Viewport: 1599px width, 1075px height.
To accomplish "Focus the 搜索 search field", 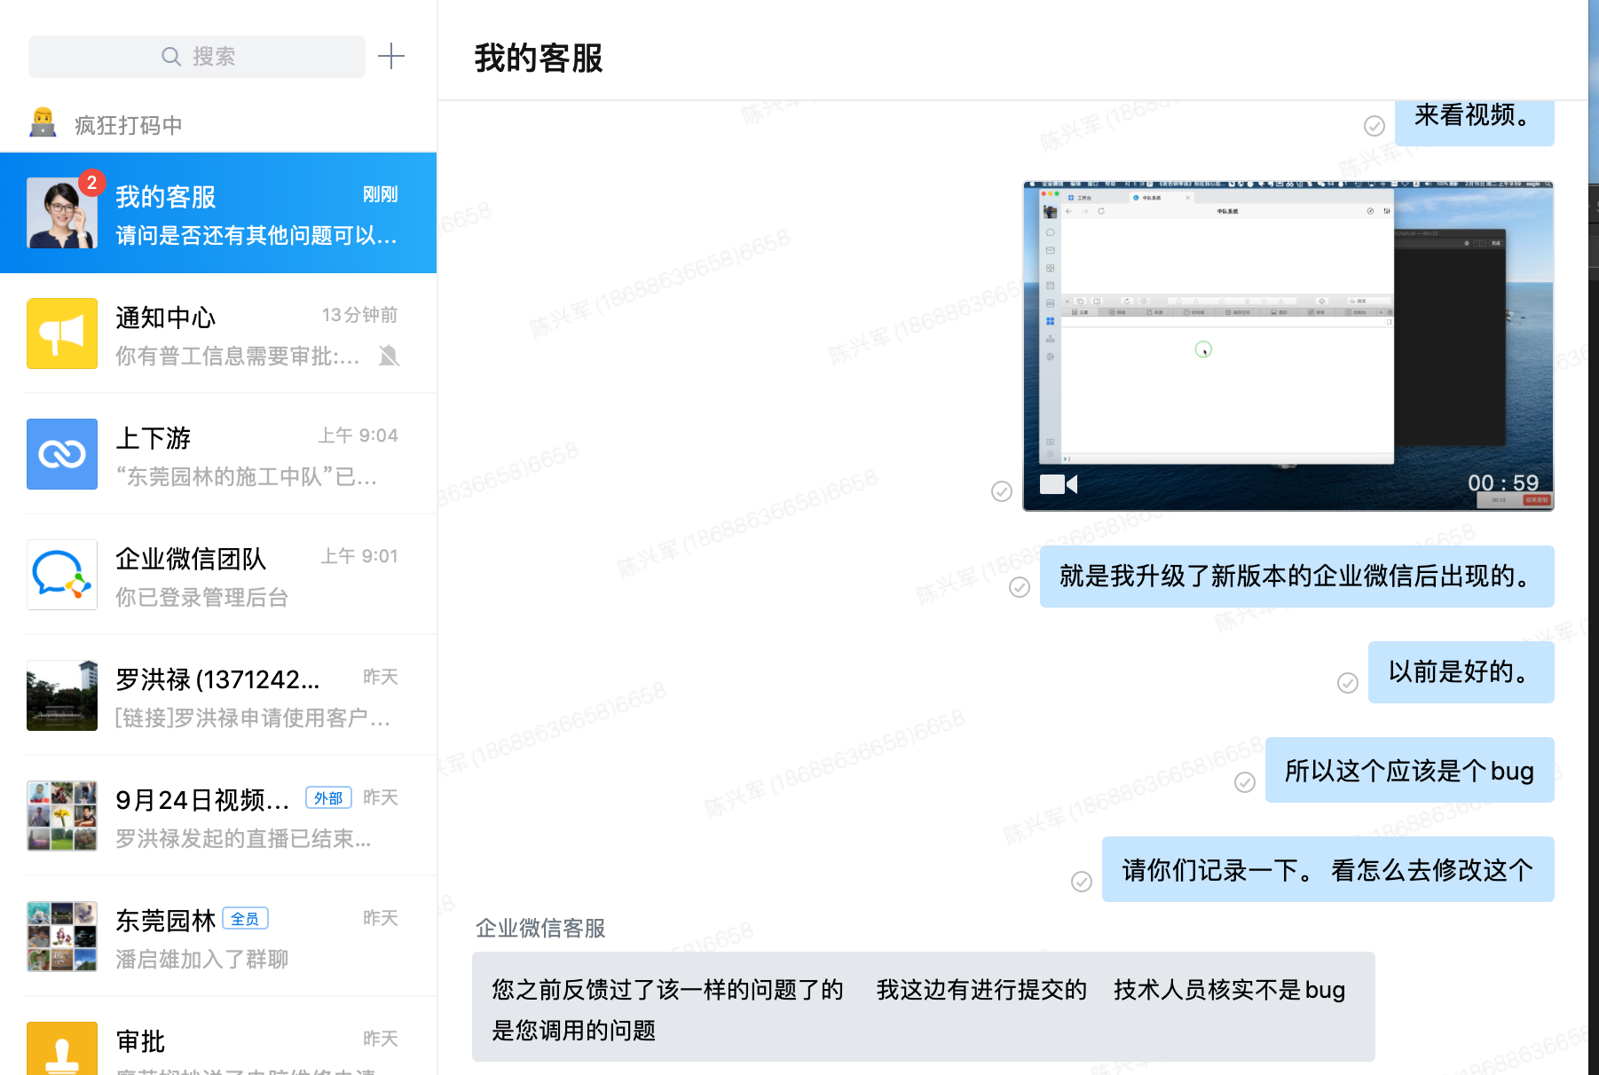I will (x=197, y=57).
